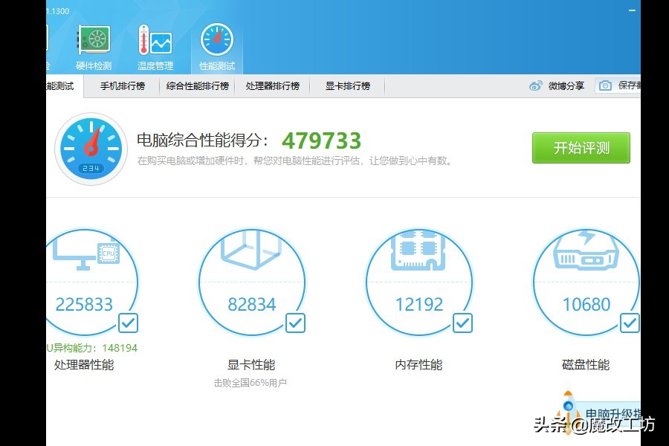Click the memory chip icon above 12192
This screenshot has height=446, width=669.
[x=418, y=251]
